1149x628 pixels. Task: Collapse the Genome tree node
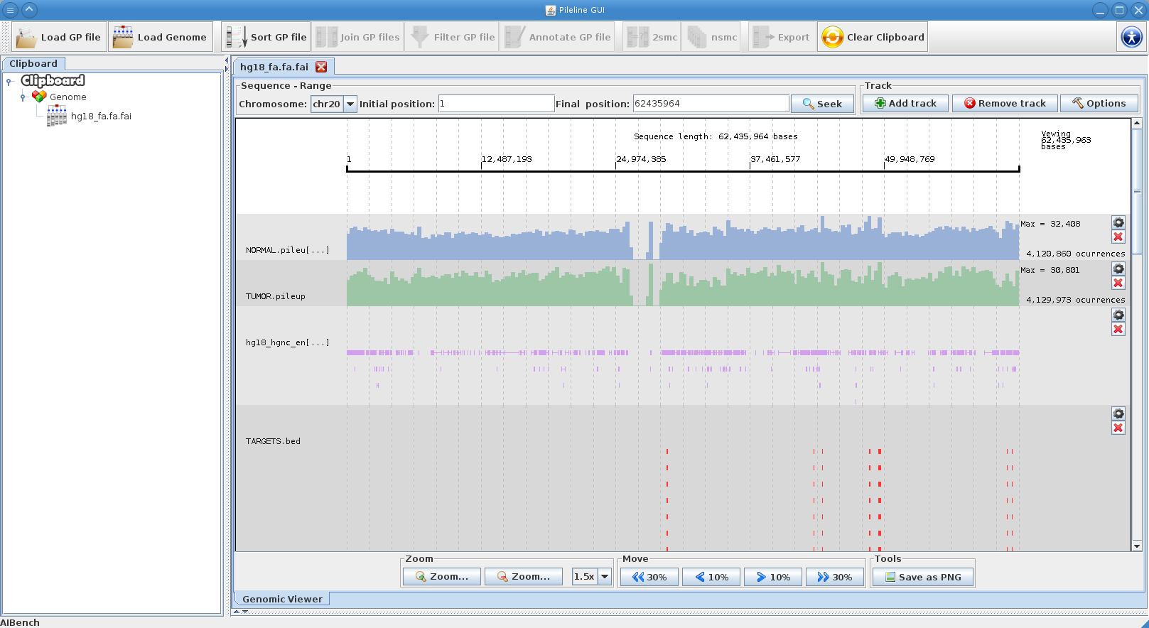click(x=23, y=97)
